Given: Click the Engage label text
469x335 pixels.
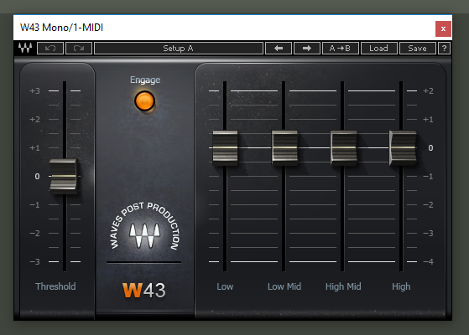Looking at the screenshot, I should [x=145, y=80].
